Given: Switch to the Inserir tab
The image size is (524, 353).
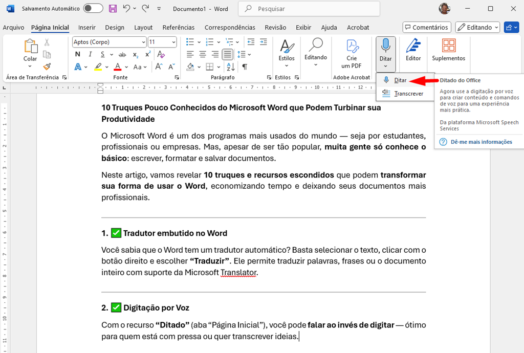Looking at the screenshot, I should click(x=87, y=28).
